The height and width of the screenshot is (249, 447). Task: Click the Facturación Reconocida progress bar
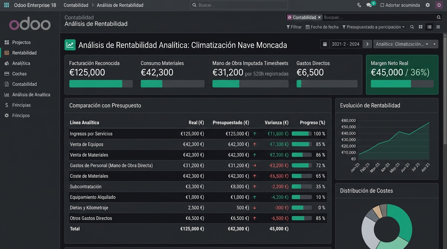101,84
